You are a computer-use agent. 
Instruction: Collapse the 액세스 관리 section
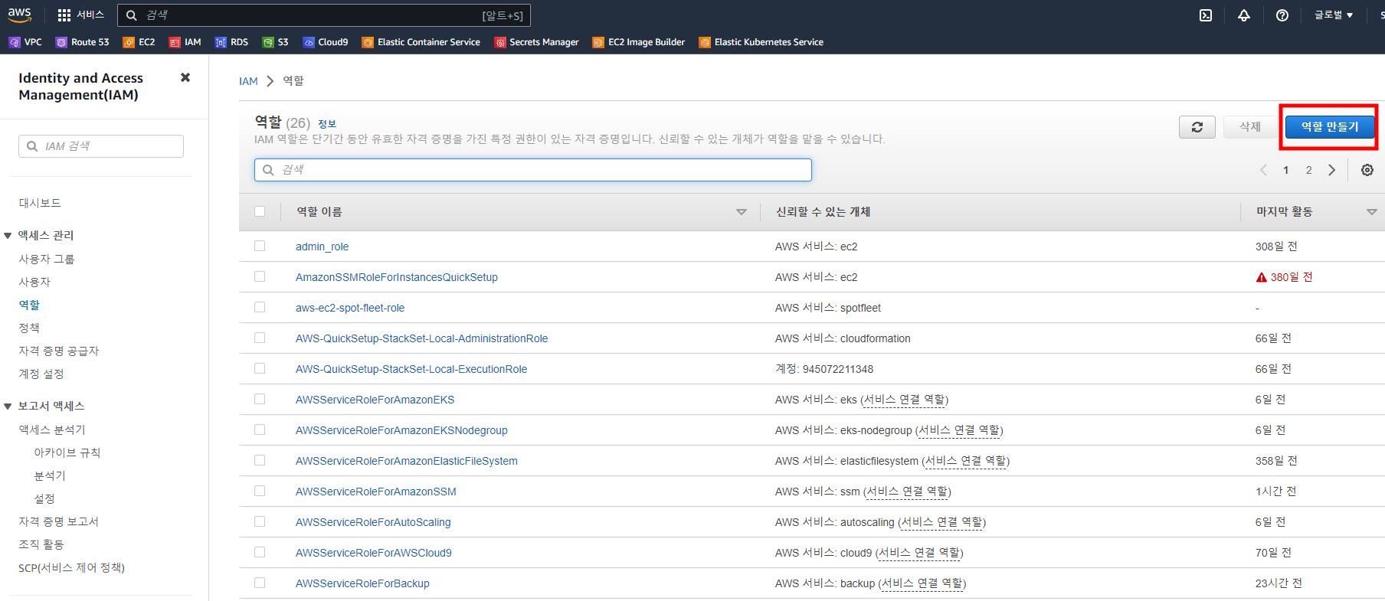(x=8, y=236)
